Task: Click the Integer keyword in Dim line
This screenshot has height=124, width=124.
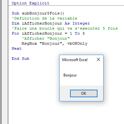Action: (81, 23)
